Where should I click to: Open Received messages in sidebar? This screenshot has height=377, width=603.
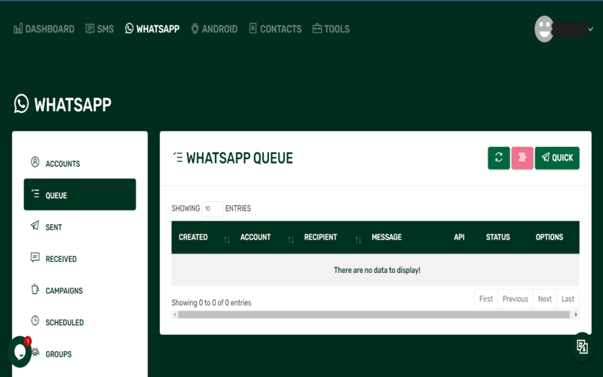pos(61,259)
